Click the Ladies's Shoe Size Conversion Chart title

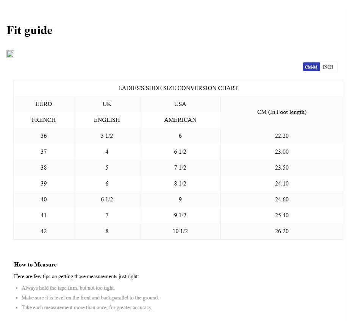(178, 88)
